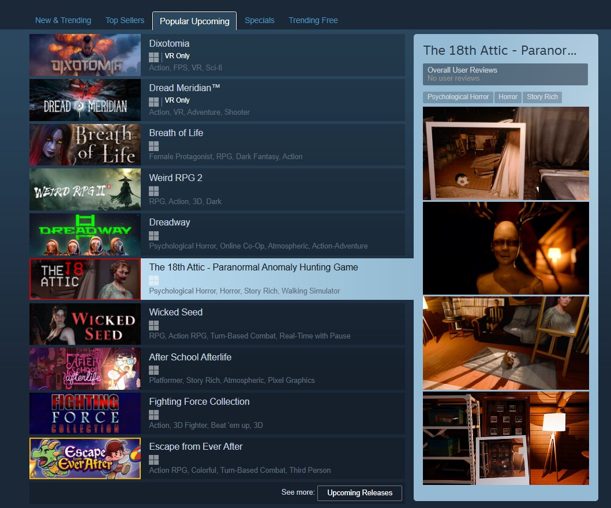
Task: Click the Escape from Ever After title
Action: (x=196, y=446)
